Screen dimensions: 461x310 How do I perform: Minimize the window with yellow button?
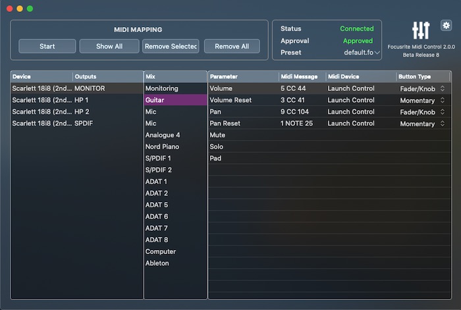click(x=20, y=9)
